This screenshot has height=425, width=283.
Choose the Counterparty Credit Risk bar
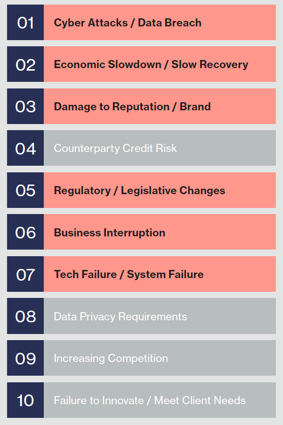click(160, 148)
